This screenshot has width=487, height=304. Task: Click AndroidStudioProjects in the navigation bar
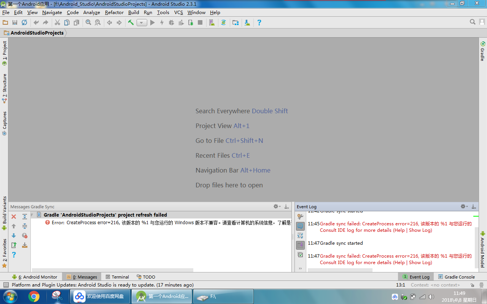(37, 33)
